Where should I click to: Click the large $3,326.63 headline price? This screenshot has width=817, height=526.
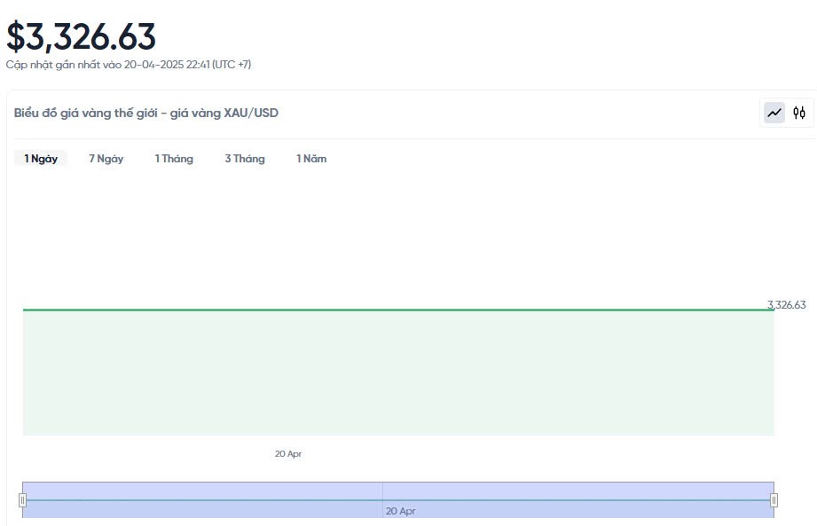[x=82, y=36]
